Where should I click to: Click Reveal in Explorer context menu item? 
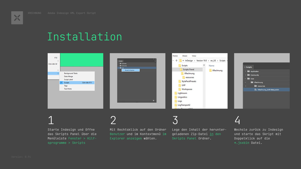[131, 70]
